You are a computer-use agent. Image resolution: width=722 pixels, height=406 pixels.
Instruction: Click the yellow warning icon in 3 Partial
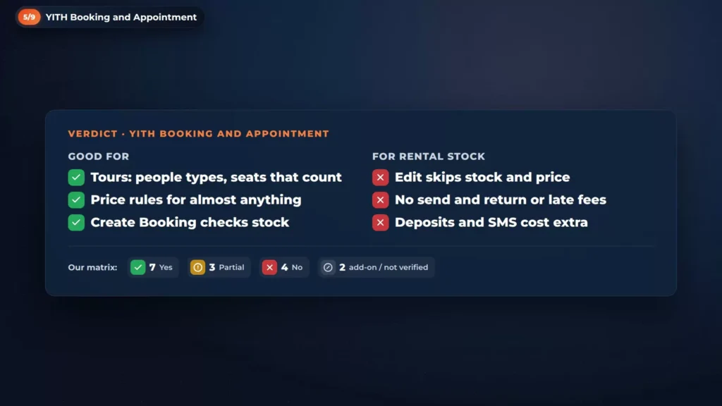point(197,267)
